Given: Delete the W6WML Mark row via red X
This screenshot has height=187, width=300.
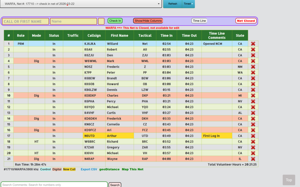Looking at the screenshot, I should [253, 61].
